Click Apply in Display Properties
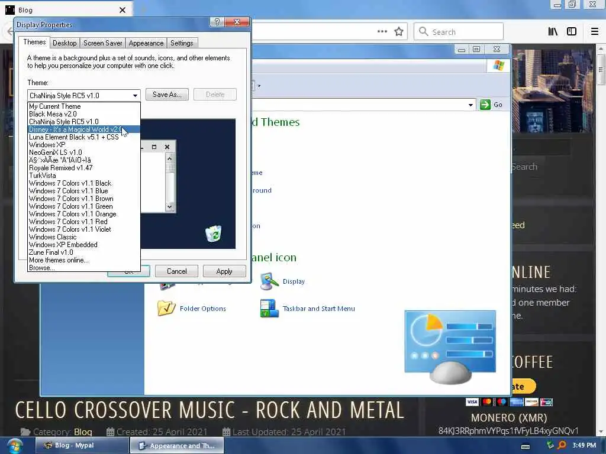Screen dimensions: 606x454 pyautogui.click(x=224, y=271)
